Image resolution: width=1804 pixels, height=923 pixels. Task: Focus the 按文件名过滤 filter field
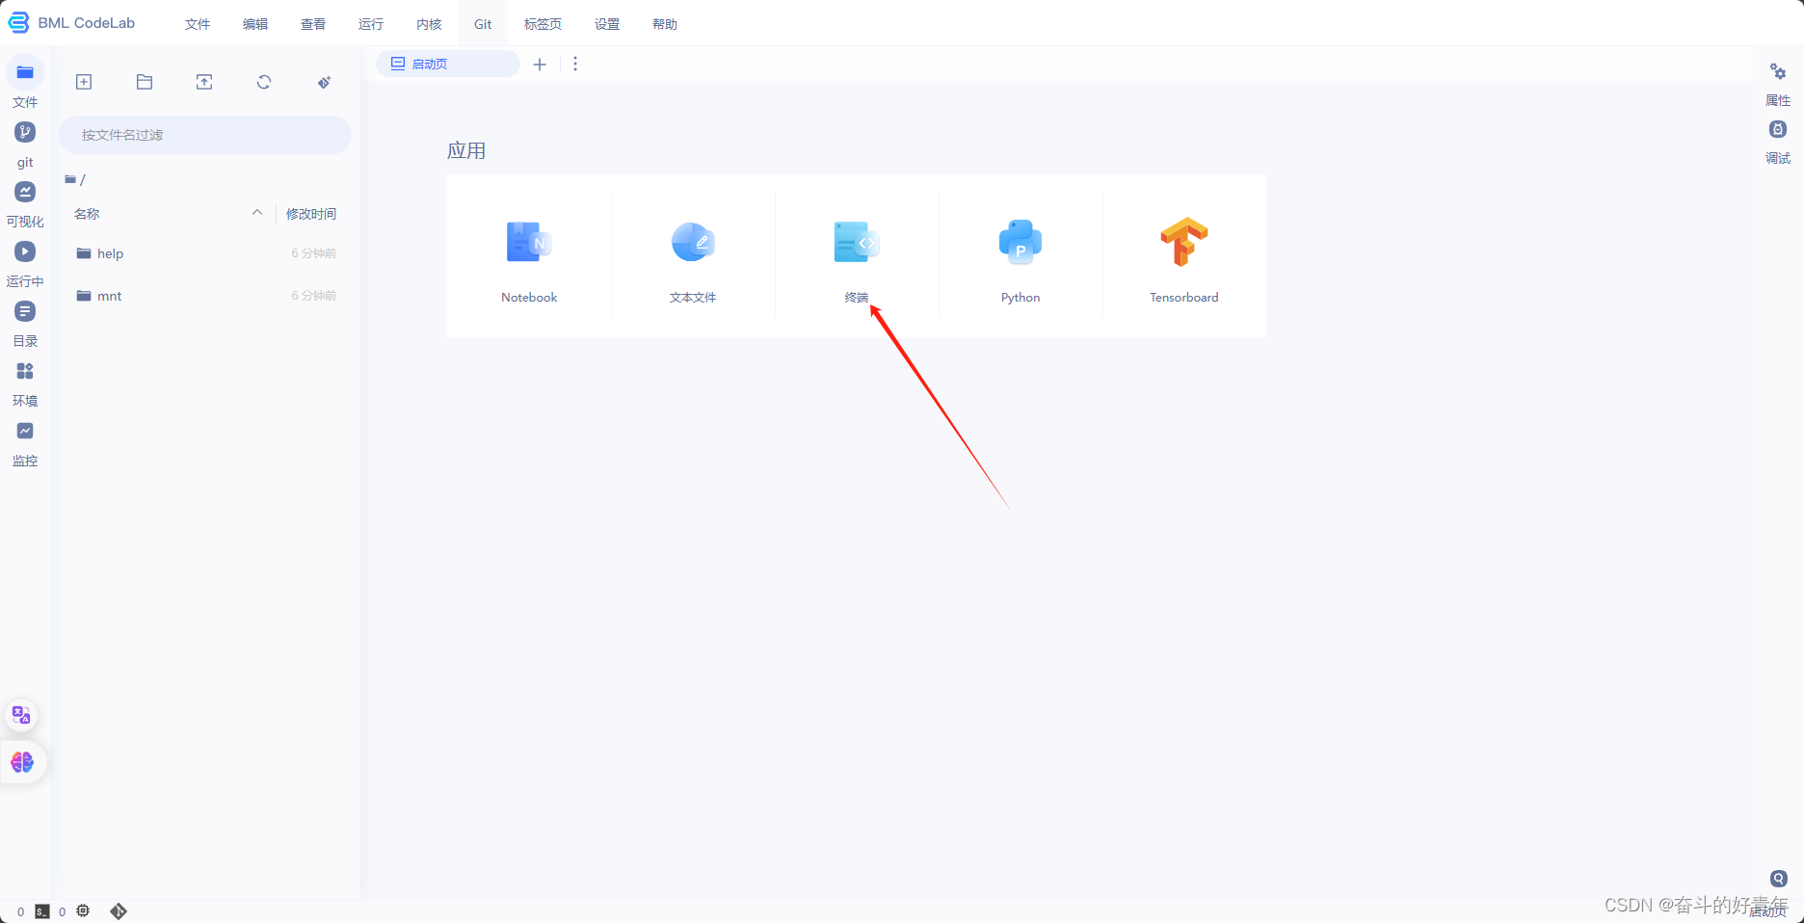pos(205,135)
